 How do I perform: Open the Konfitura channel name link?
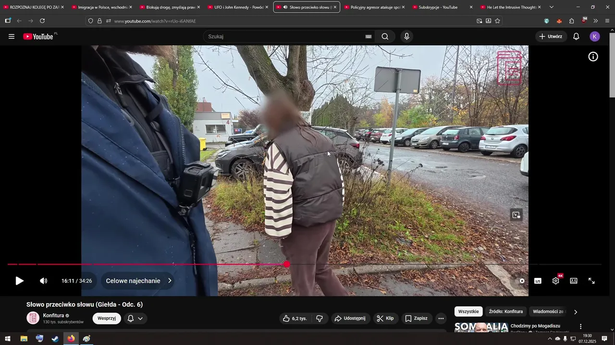[53, 315]
